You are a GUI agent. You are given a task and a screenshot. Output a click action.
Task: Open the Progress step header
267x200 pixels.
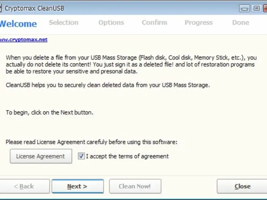coord(199,23)
